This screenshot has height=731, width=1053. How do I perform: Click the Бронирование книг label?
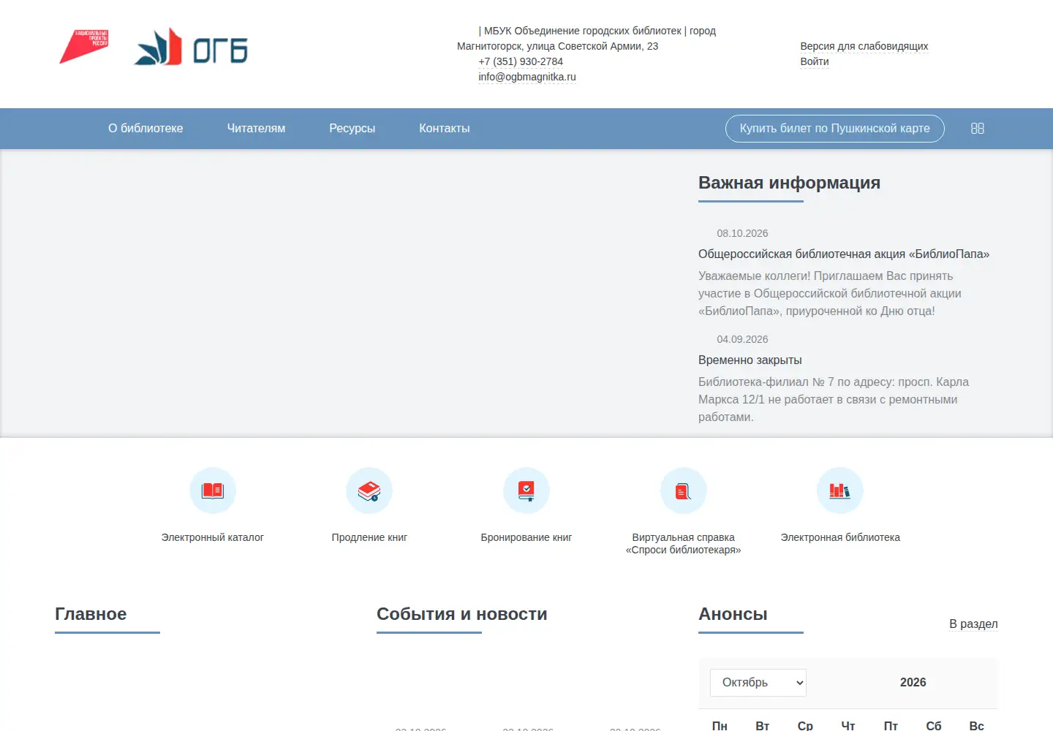526,537
